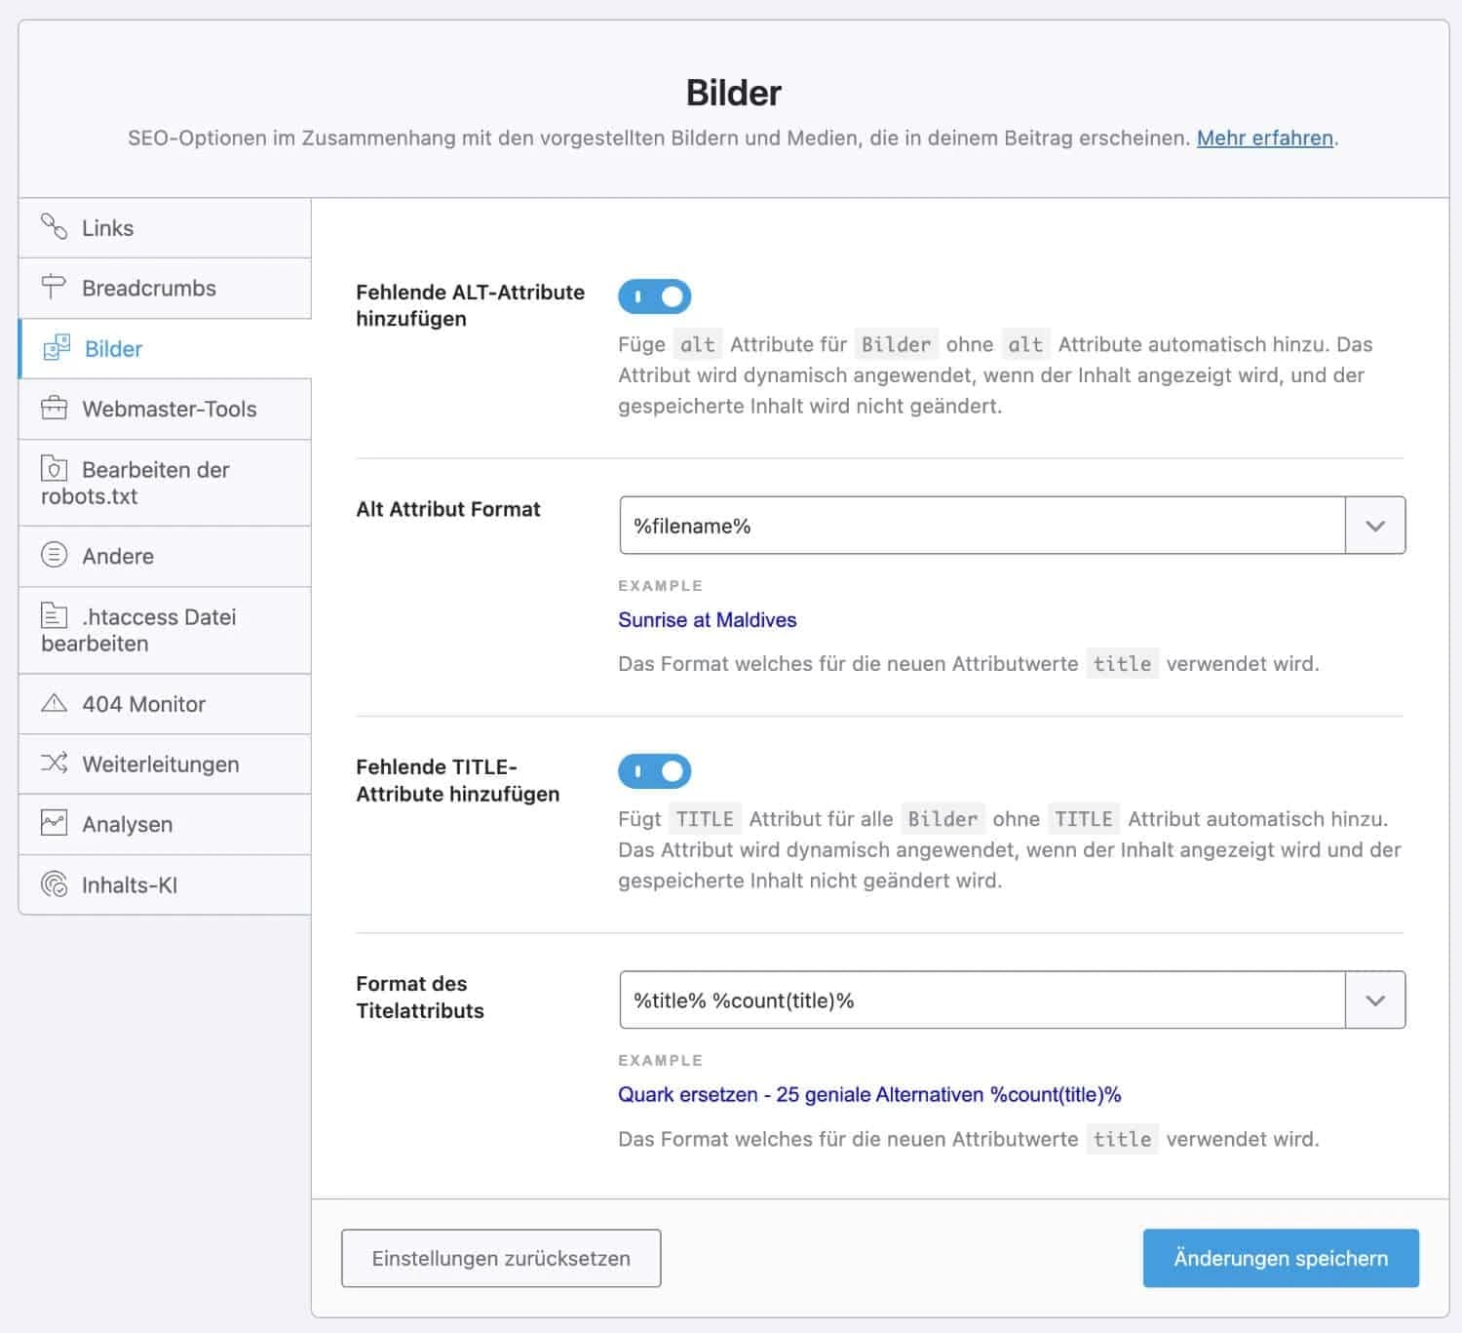Click the robots.txt file icon
This screenshot has width=1462, height=1333.
[x=54, y=469]
